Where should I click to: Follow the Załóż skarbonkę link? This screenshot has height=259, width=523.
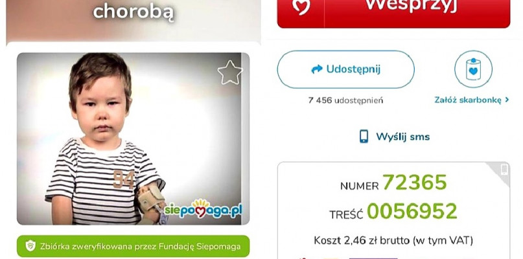[468, 100]
